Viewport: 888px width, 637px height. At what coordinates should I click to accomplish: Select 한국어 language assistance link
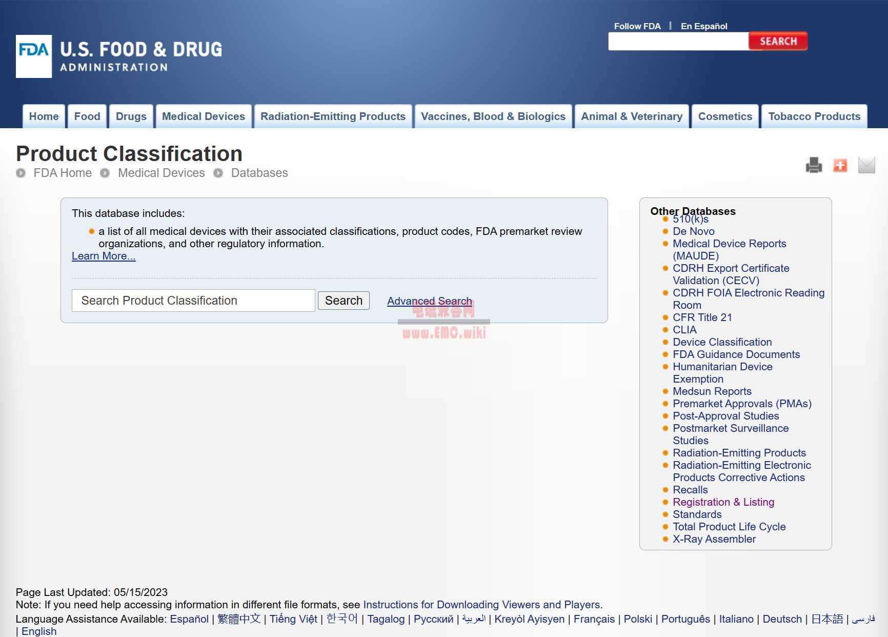click(342, 619)
